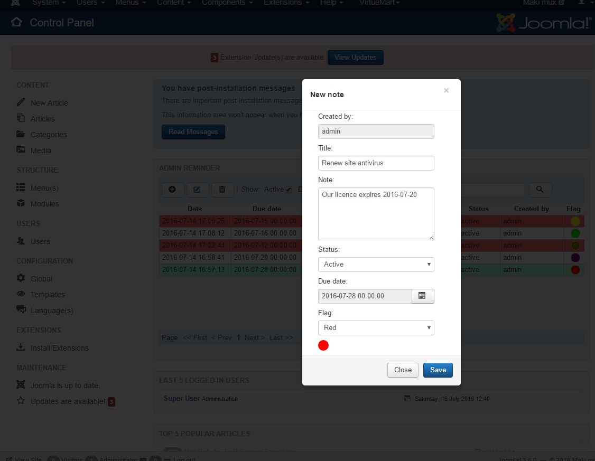Click the Close button in dialog
The image size is (595, 461).
tap(403, 370)
